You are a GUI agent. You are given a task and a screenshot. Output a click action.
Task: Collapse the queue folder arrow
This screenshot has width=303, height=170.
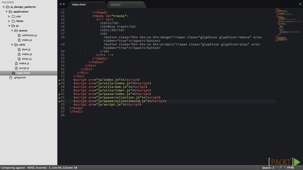(12, 31)
